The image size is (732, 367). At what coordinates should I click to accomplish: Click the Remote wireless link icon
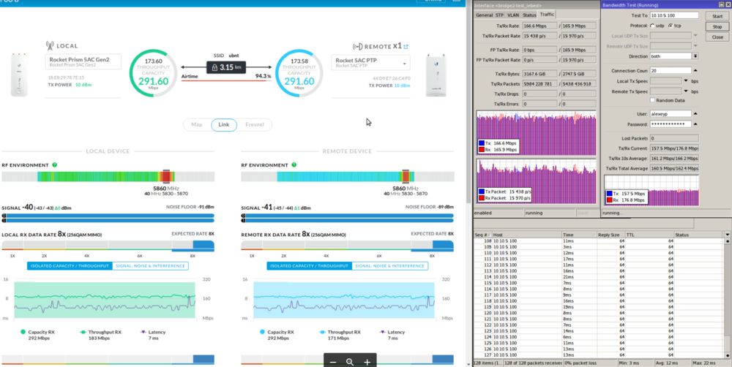pyautogui.click(x=357, y=46)
